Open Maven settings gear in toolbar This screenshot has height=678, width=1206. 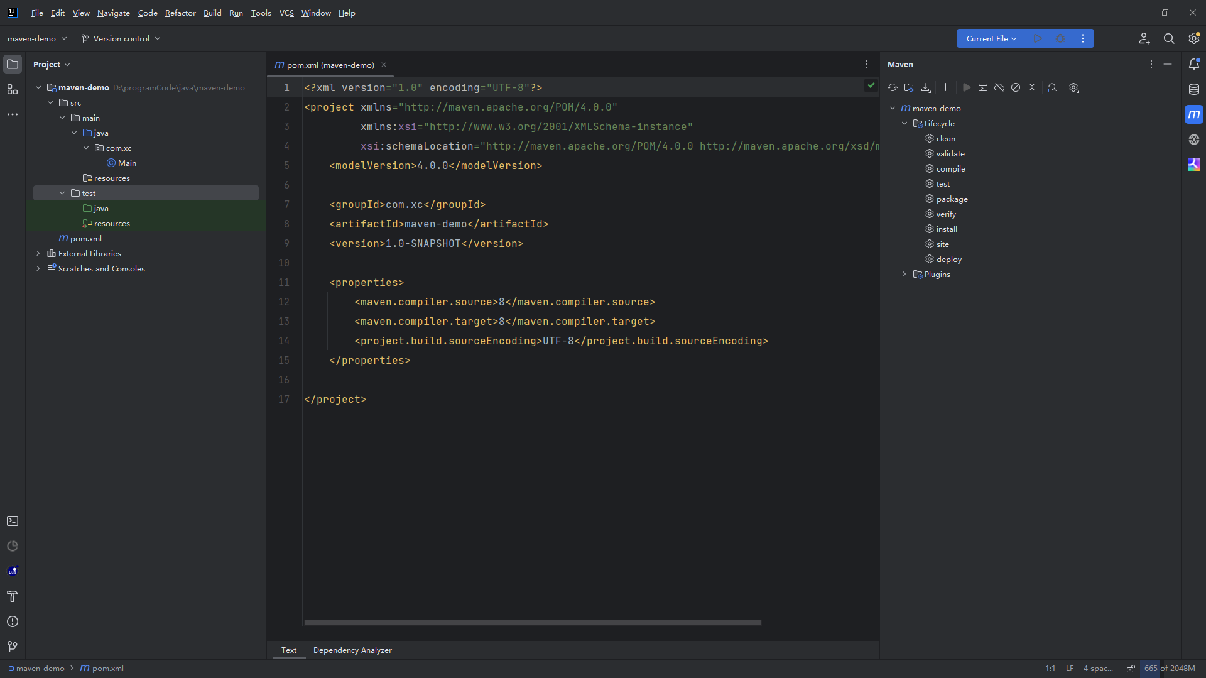pyautogui.click(x=1074, y=88)
